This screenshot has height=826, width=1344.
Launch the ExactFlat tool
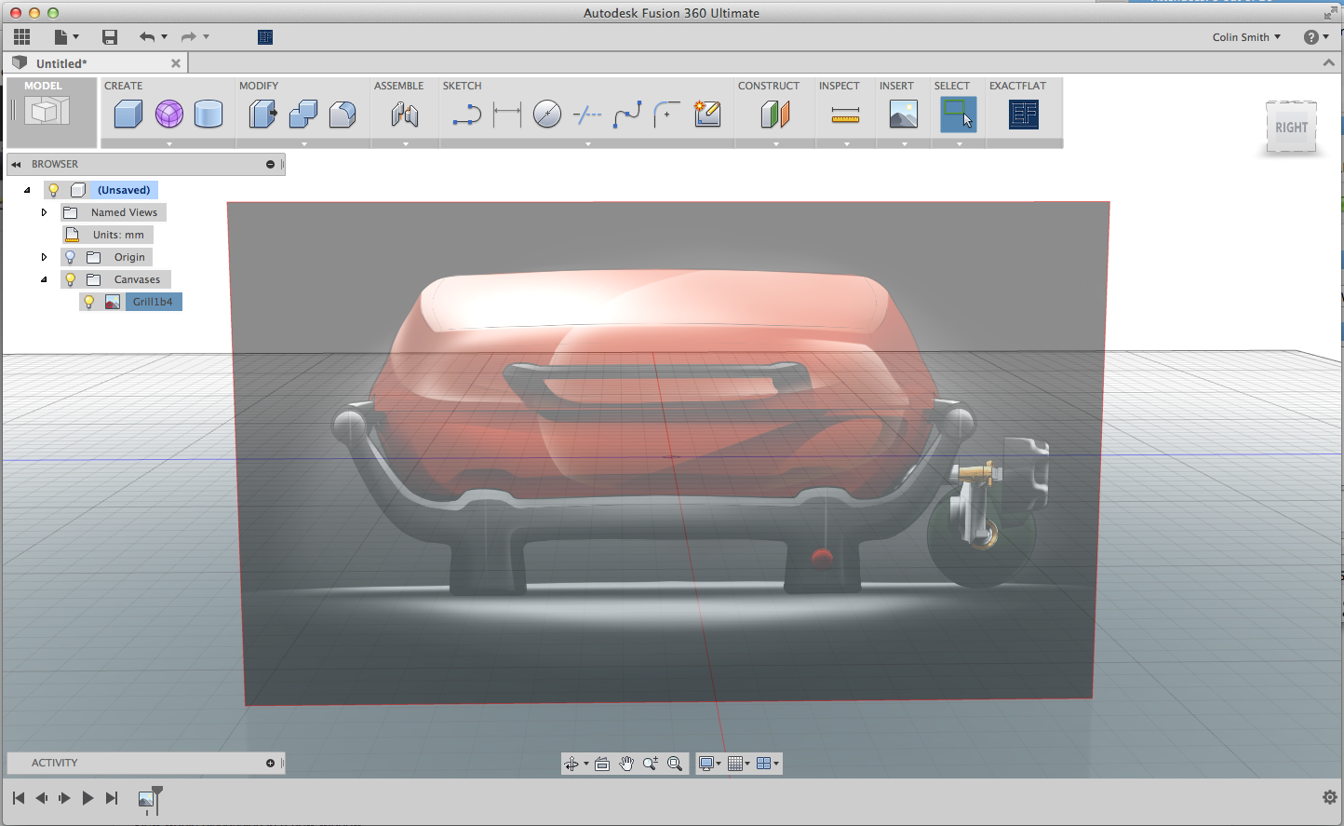(x=1023, y=115)
